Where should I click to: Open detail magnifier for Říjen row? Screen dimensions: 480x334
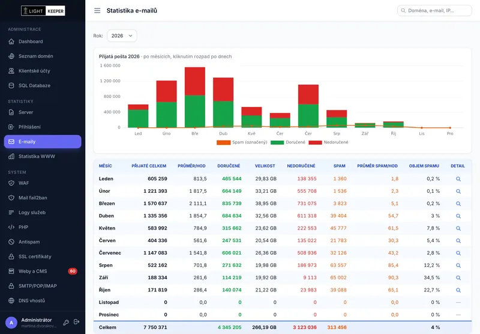[458, 290]
